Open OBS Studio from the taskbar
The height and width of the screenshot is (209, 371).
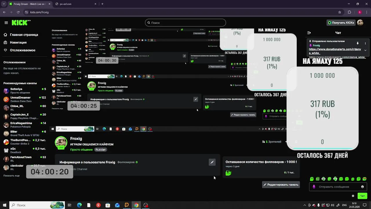[146, 205]
